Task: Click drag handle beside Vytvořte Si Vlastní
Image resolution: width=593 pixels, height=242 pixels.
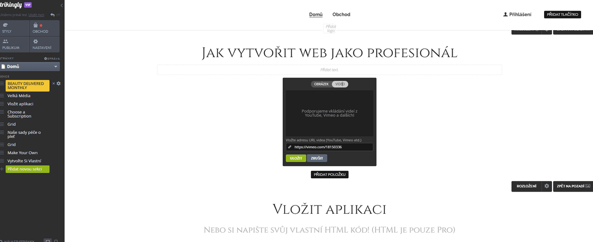Action: pos(2,161)
